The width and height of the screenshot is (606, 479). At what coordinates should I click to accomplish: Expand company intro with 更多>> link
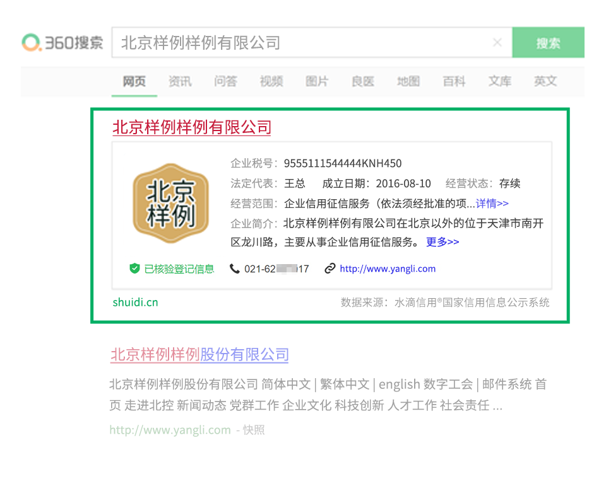click(x=443, y=242)
